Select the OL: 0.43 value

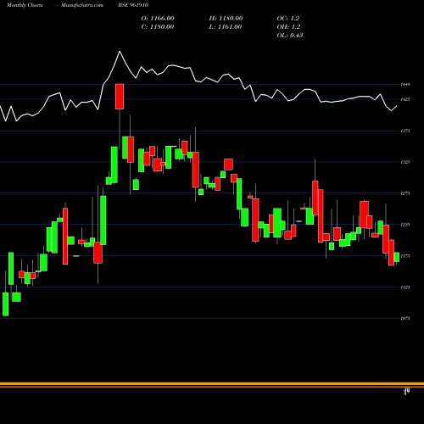coord(290,36)
